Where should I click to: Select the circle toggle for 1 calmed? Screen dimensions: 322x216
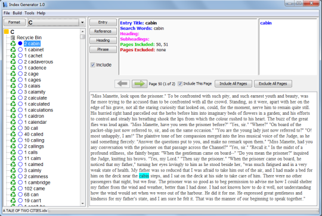pos(20,164)
